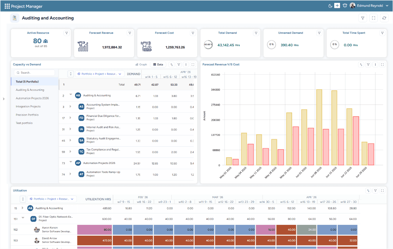Expand Automation Tools Ramp-Up project row

click(x=70, y=174)
